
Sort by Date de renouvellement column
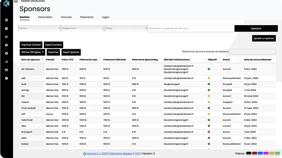point(259,60)
